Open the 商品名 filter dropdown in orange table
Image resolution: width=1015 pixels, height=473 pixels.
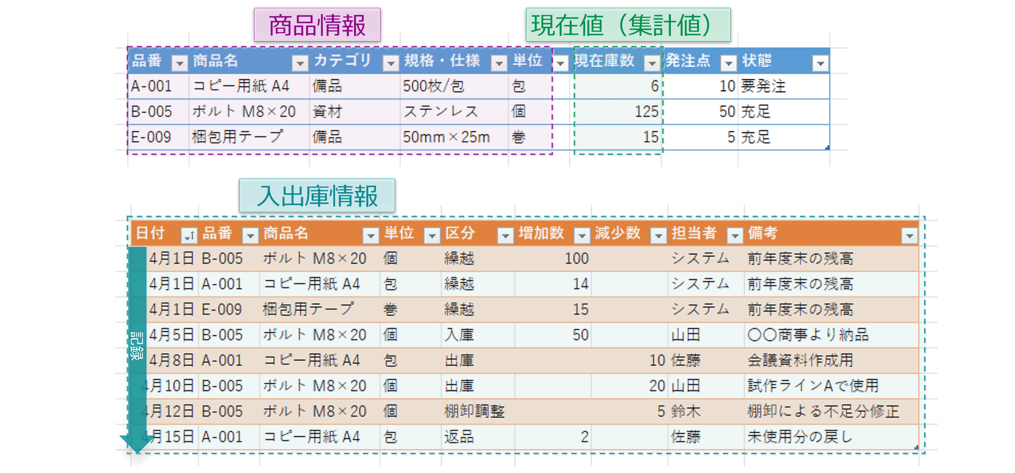pyautogui.click(x=371, y=235)
